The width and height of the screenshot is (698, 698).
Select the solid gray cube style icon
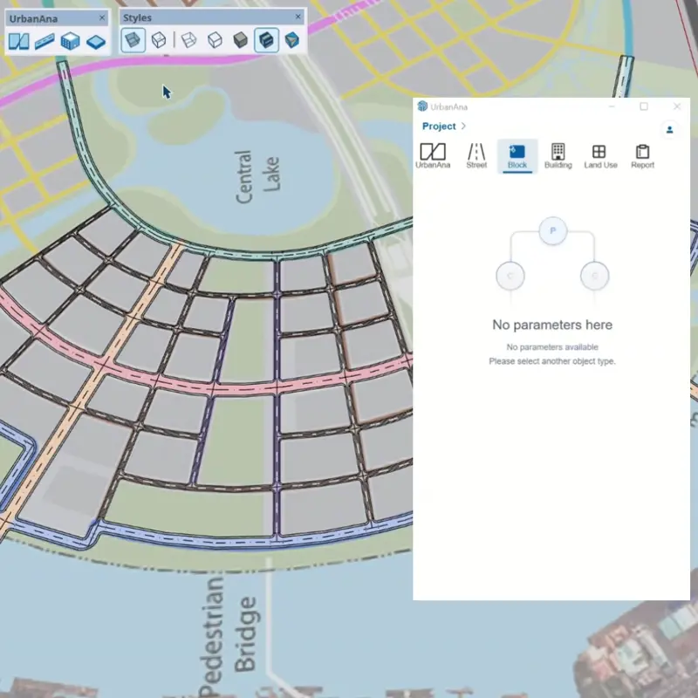(x=239, y=38)
